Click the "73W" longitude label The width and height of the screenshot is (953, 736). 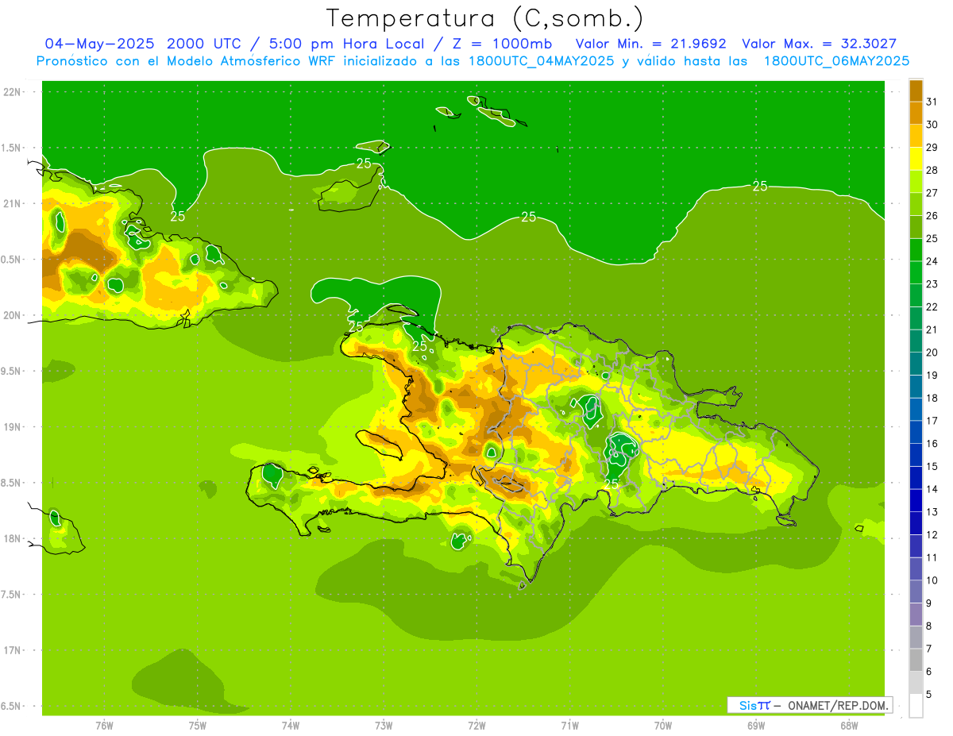click(x=384, y=726)
